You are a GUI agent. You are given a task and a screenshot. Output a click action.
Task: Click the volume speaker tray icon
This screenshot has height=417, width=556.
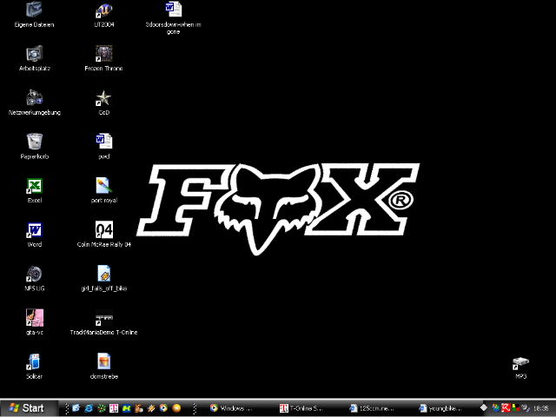click(526, 408)
